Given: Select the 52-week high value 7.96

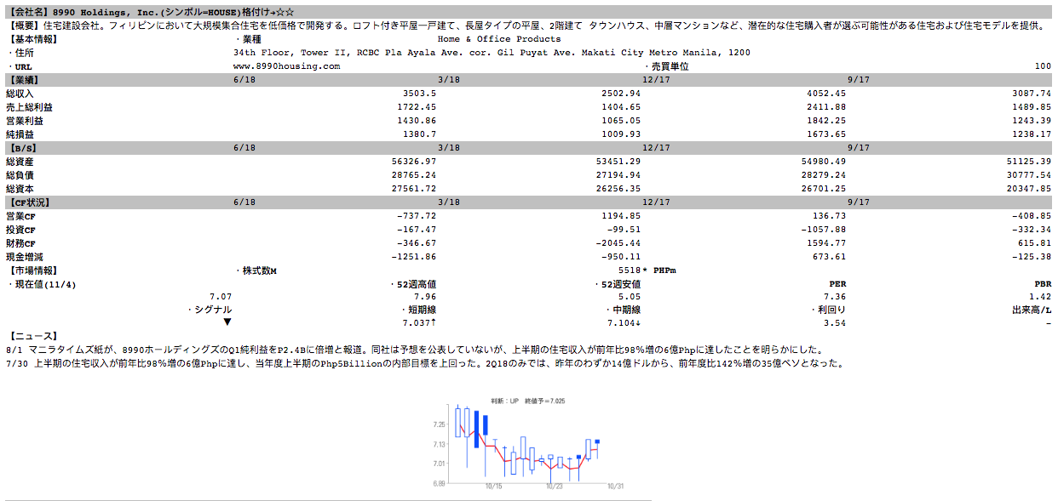Looking at the screenshot, I should pos(426,296).
